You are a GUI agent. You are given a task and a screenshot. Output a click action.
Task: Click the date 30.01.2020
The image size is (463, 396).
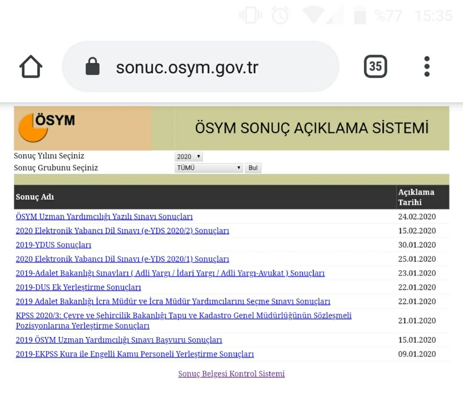tap(417, 245)
